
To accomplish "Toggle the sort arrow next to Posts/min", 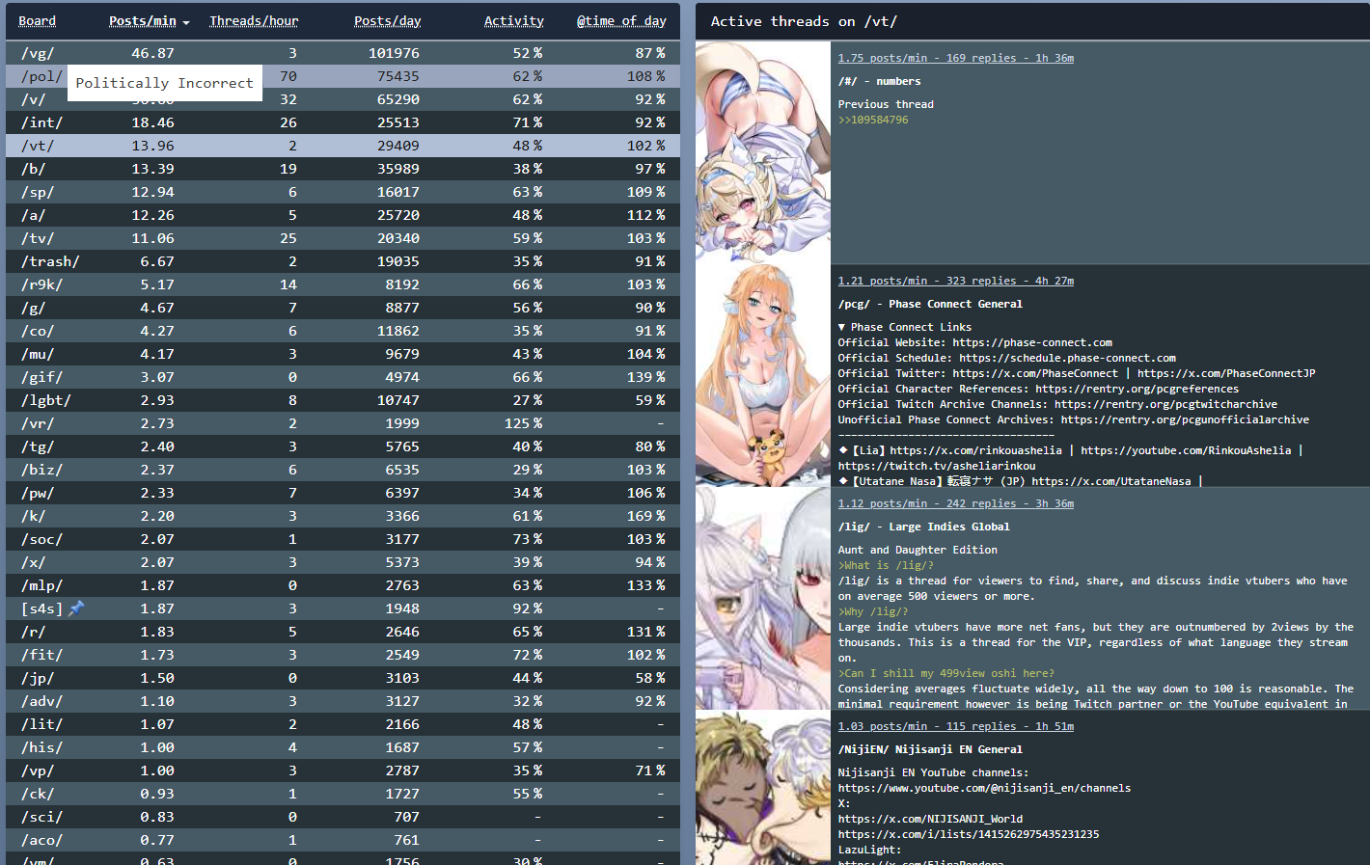I will [185, 22].
